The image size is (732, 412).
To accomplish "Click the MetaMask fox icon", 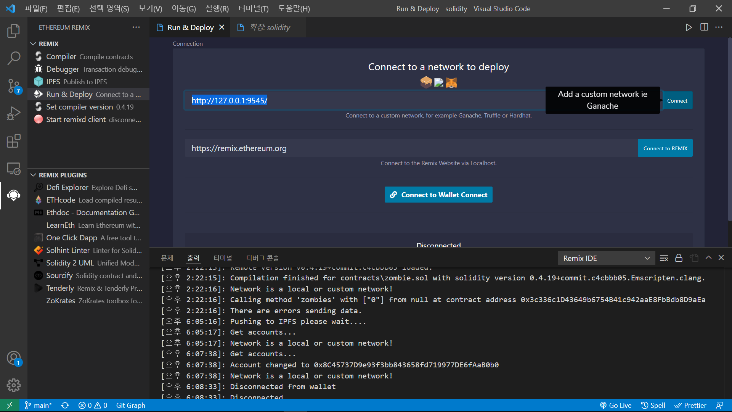I will pyautogui.click(x=451, y=82).
